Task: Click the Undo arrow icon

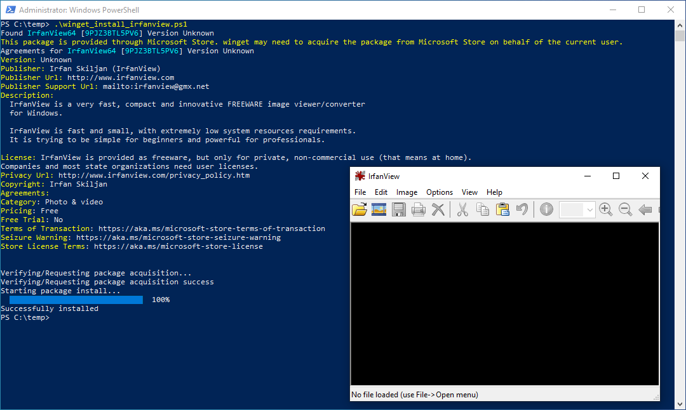Action: [522, 210]
